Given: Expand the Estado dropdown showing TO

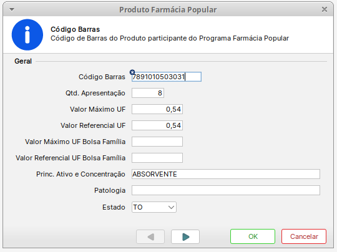Looking at the screenshot, I should [154, 207].
